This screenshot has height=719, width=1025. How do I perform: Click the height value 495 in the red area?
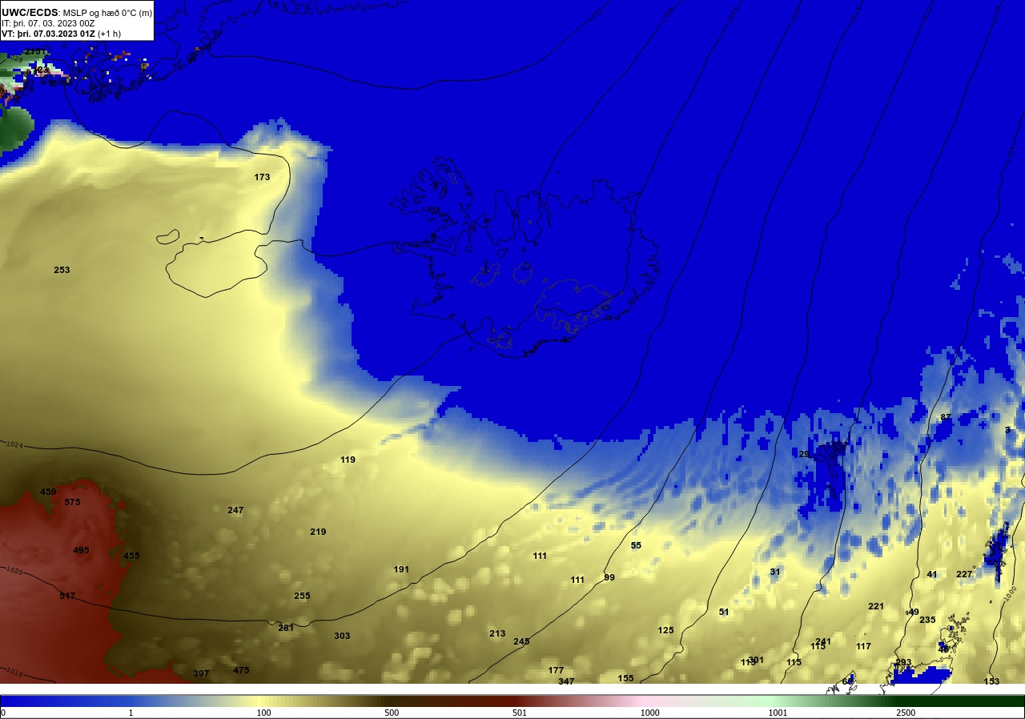pyautogui.click(x=81, y=550)
